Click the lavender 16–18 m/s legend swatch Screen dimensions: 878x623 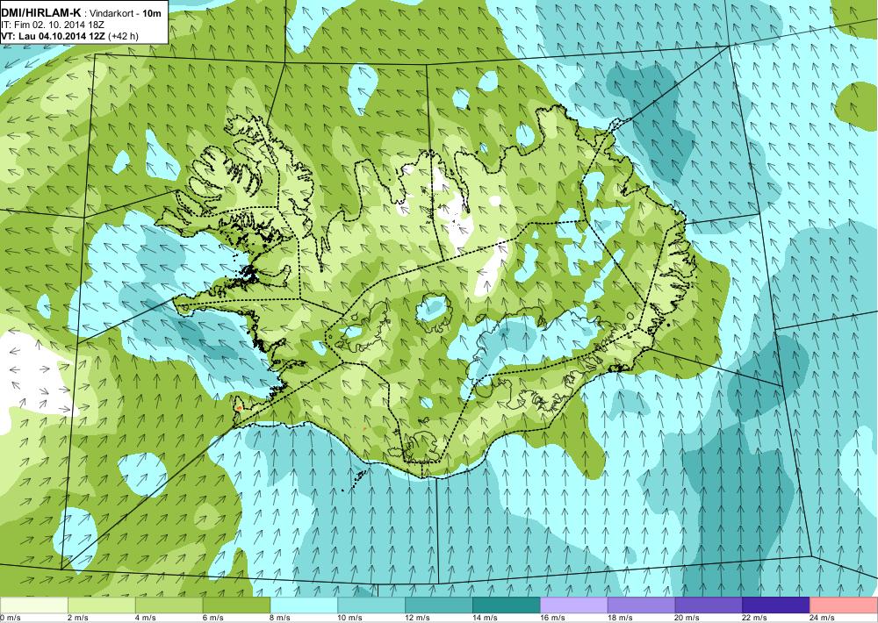[574, 605]
